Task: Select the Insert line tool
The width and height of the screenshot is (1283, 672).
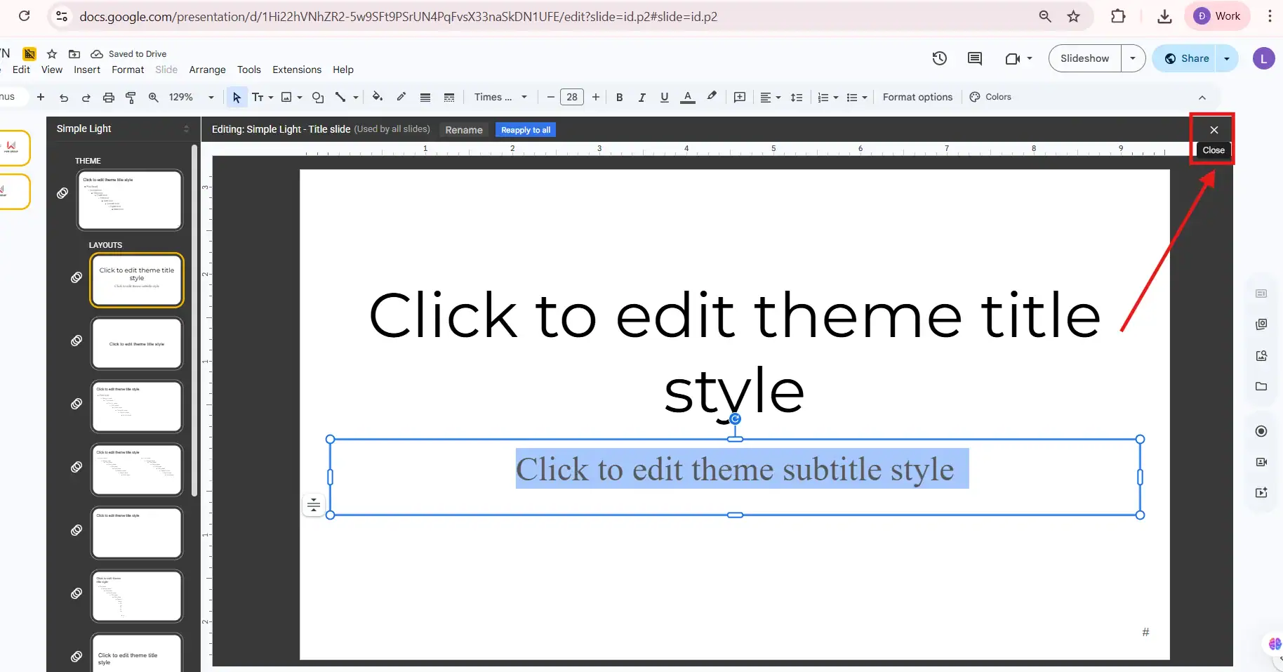Action: pyautogui.click(x=341, y=98)
